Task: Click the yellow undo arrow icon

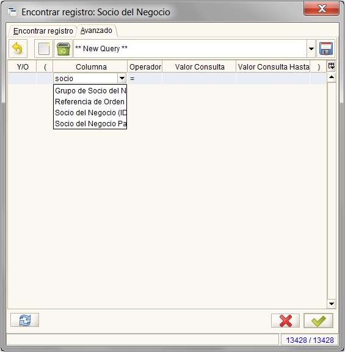Action: click(x=18, y=48)
